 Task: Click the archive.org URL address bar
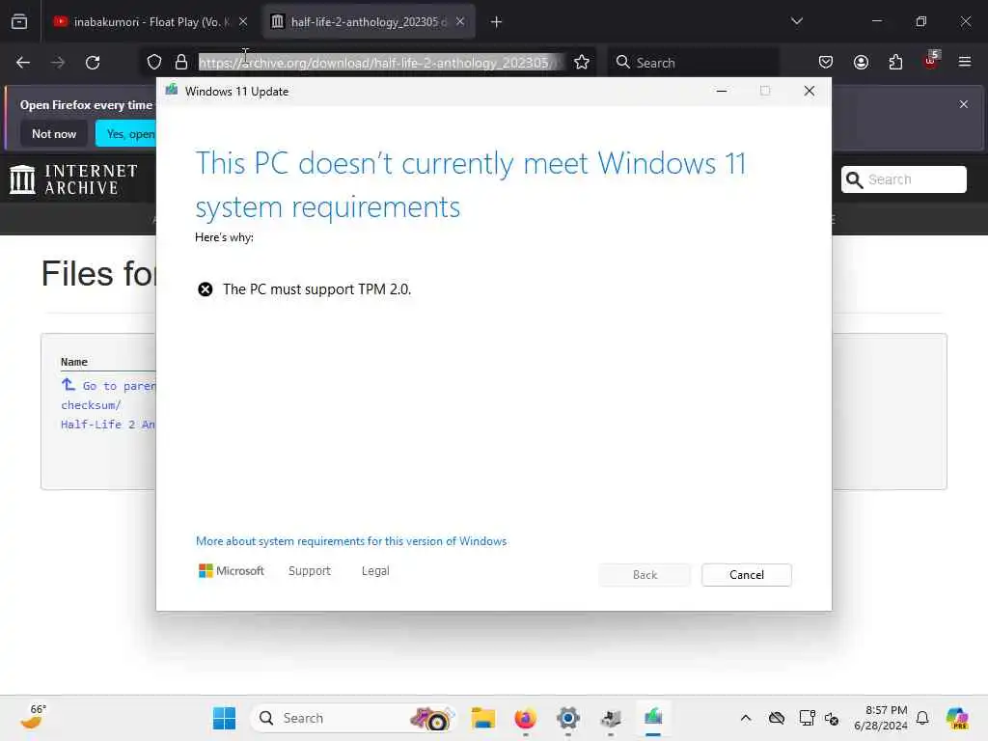coord(378,63)
